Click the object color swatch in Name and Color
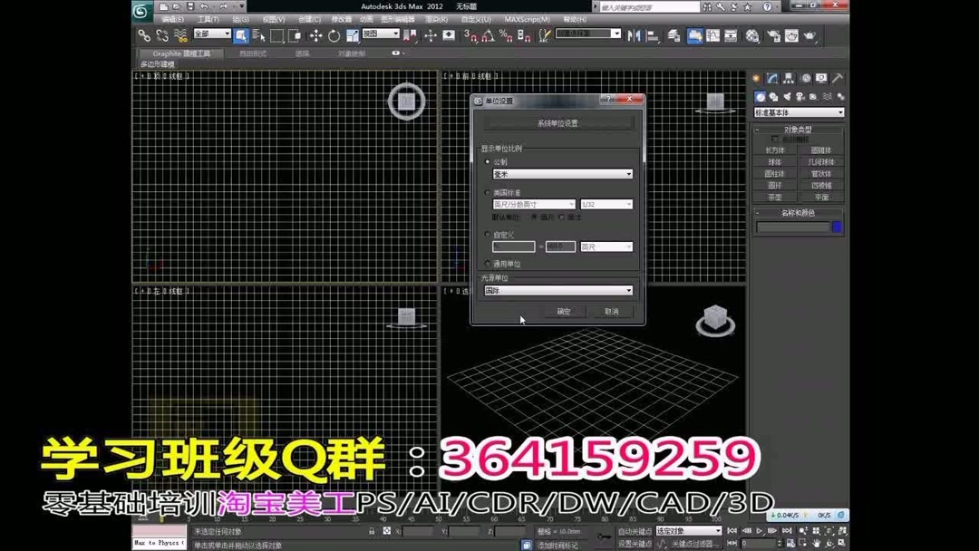This screenshot has height=551, width=979. [x=838, y=226]
